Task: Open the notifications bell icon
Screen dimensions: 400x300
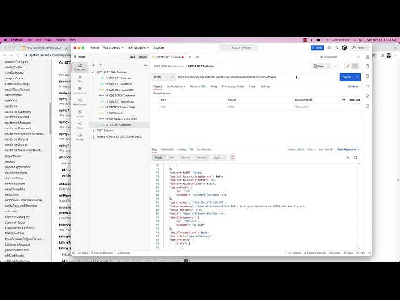Action: (x=337, y=47)
